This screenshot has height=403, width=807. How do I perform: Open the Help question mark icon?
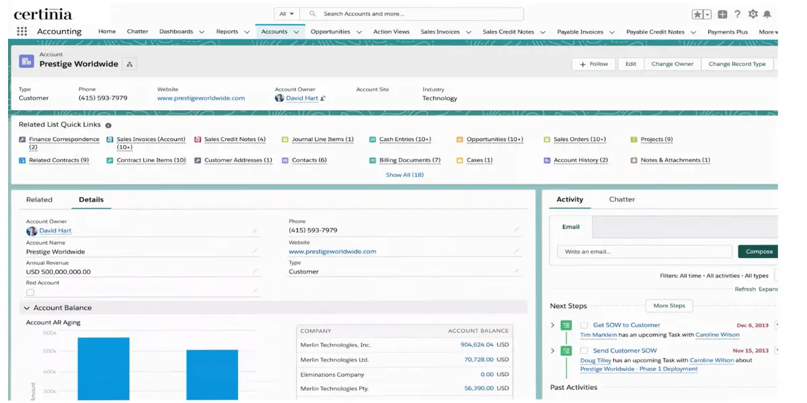pyautogui.click(x=738, y=14)
